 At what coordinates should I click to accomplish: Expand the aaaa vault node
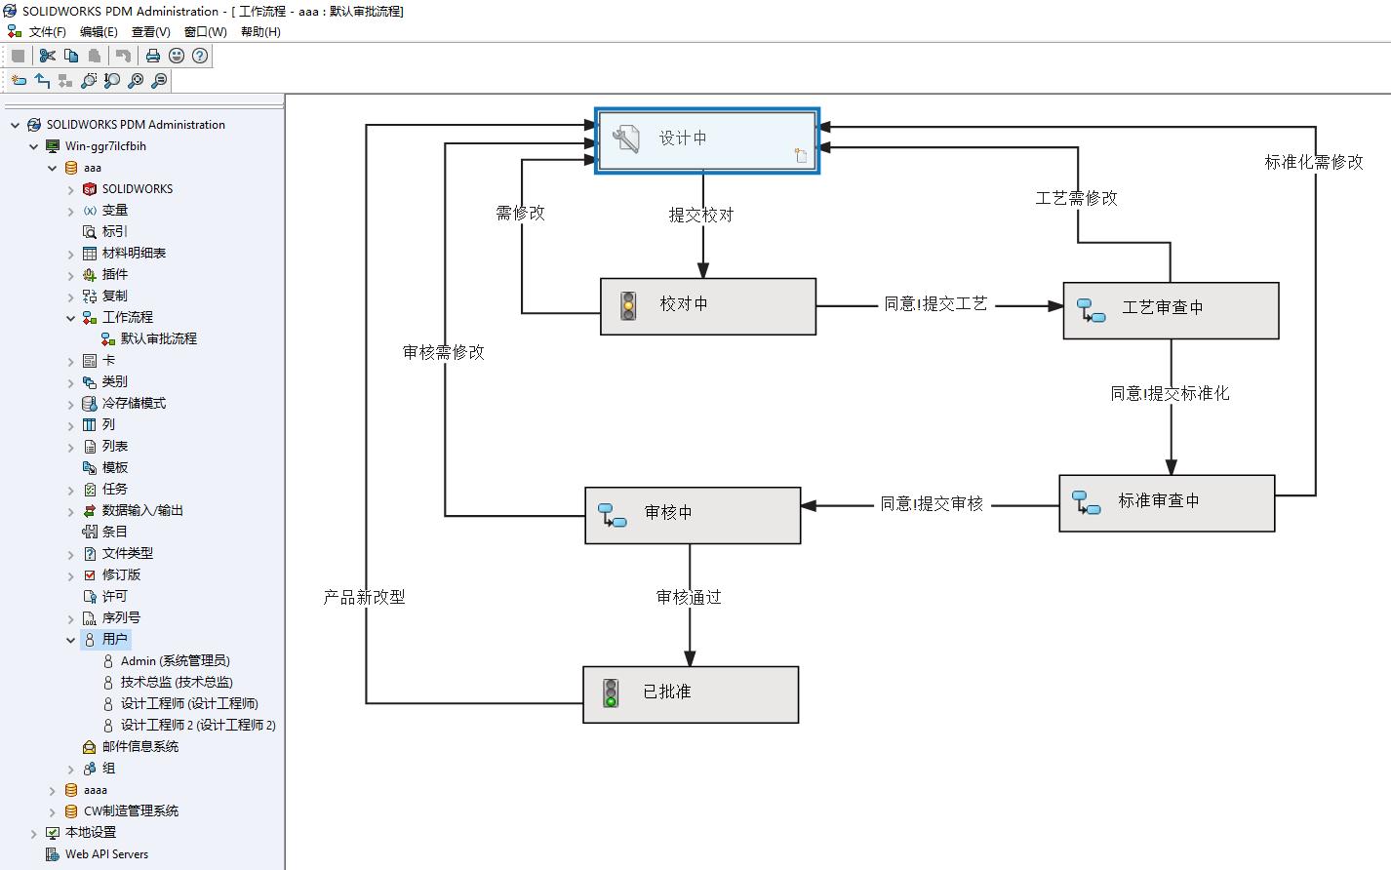(x=53, y=790)
